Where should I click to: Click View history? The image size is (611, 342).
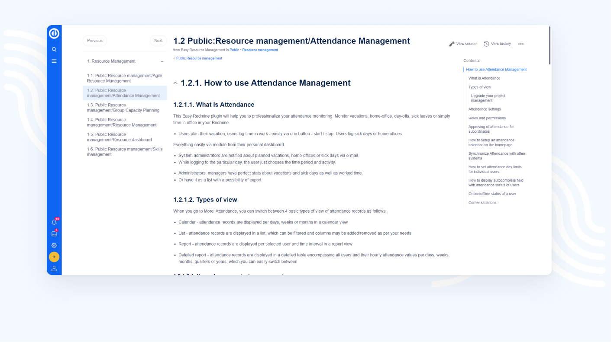[x=497, y=44]
